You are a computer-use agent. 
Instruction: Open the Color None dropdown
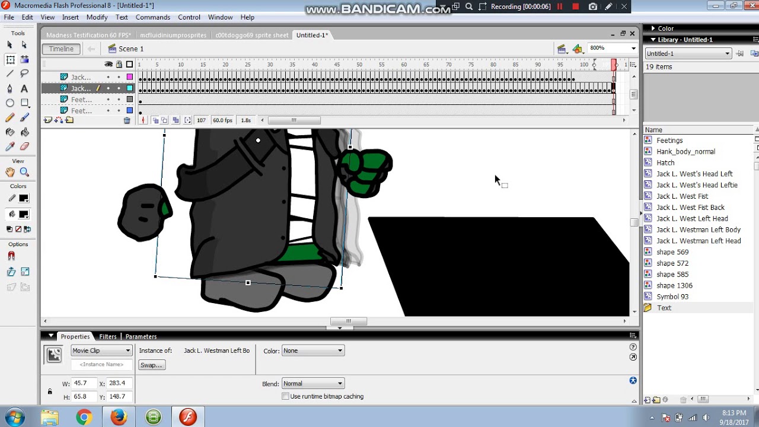tap(312, 350)
